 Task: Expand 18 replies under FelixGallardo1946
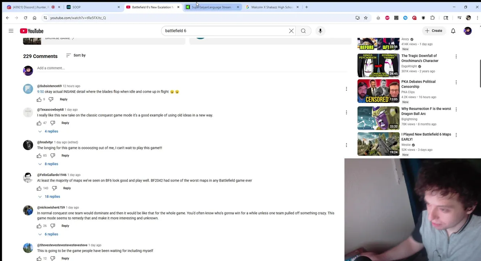pyautogui.click(x=49, y=196)
